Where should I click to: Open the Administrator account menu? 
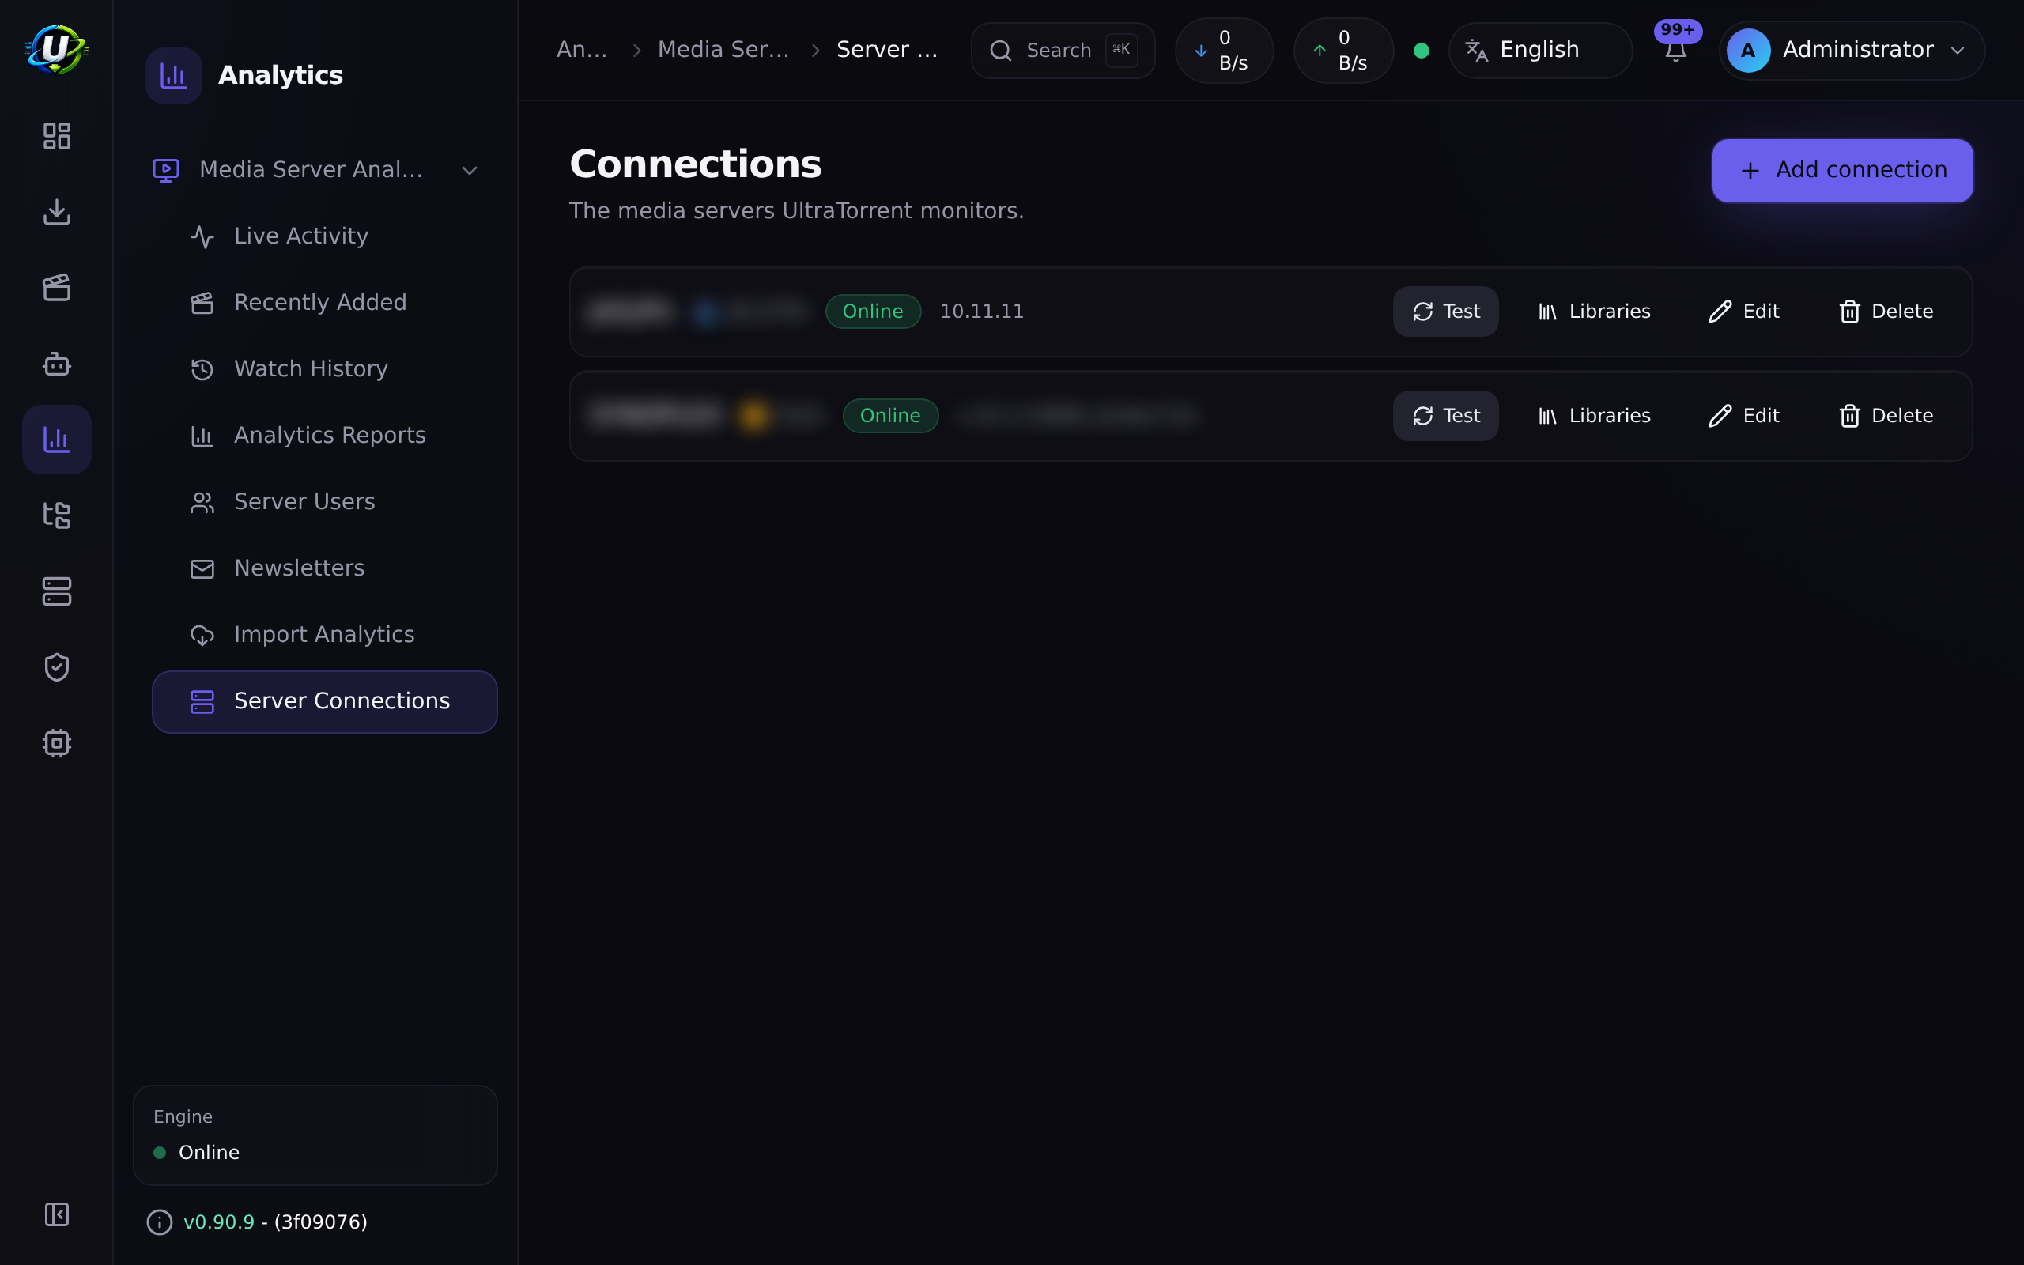coord(1851,50)
